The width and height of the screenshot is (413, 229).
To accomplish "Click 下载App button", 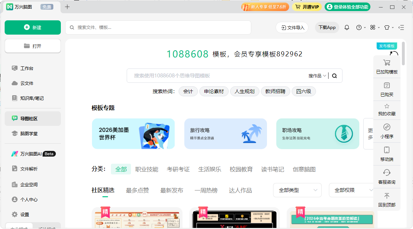I will [x=327, y=27].
